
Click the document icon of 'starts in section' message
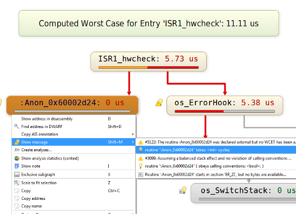pos(141,175)
